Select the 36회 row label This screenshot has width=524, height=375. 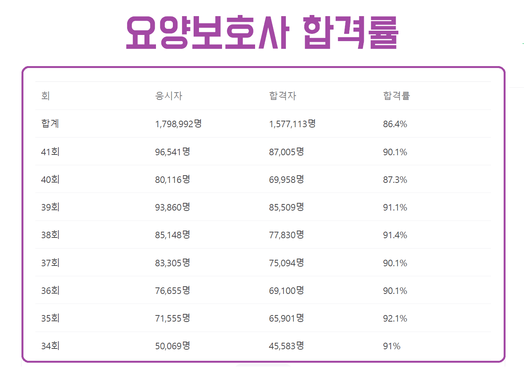click(50, 290)
